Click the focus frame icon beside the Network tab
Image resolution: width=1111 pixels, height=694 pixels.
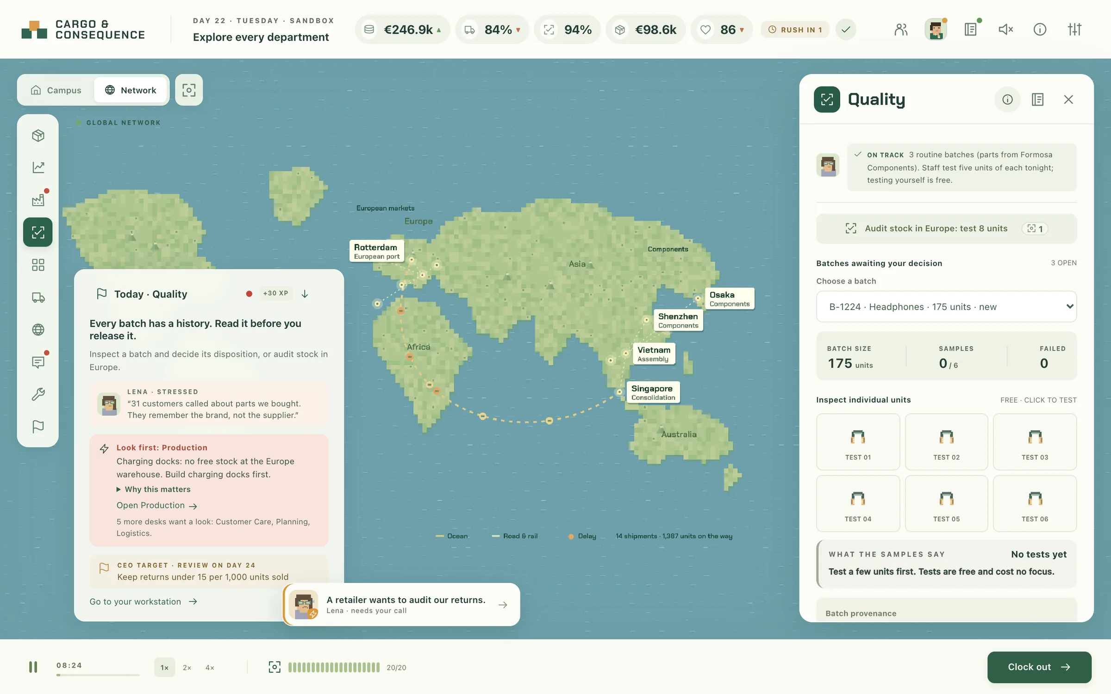coord(189,90)
